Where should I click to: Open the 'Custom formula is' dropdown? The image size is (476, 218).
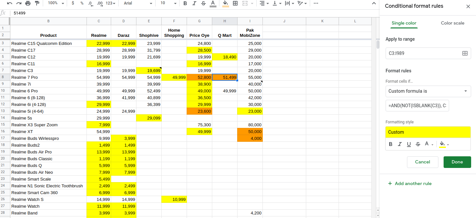coord(428,91)
